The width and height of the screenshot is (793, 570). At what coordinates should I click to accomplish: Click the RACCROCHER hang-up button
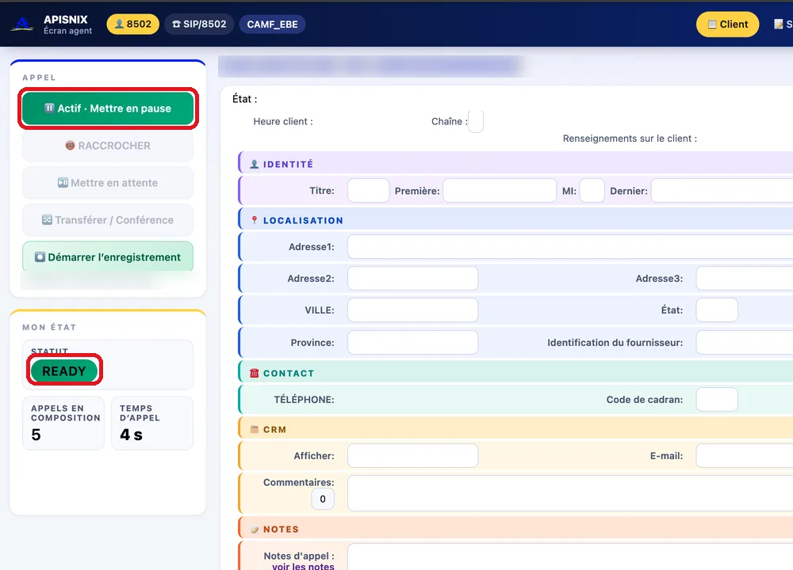click(108, 146)
